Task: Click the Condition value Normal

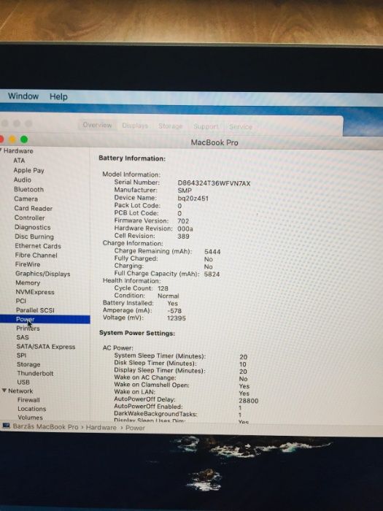Action: tap(169, 296)
